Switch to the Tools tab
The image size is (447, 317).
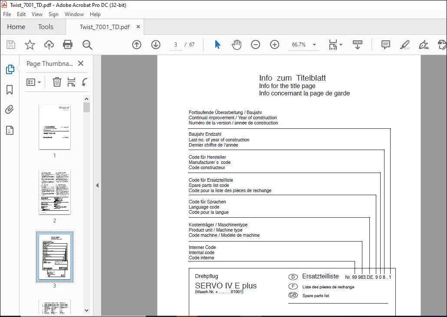(x=46, y=27)
